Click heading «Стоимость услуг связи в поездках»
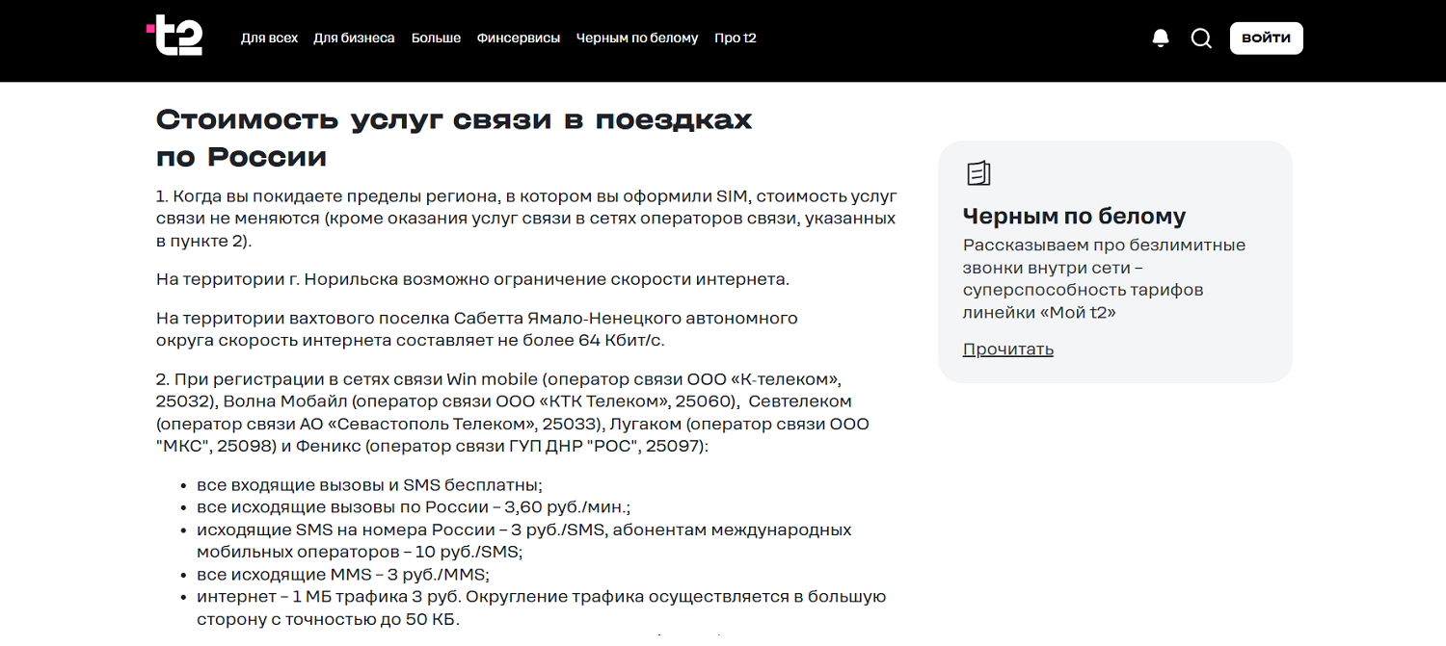The image size is (1446, 646). [x=454, y=138]
